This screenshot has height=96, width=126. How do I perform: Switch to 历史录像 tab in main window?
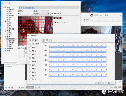tap(38, 87)
